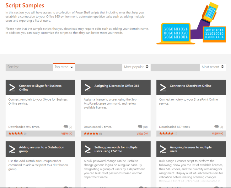
Task: View the Assigning Licenses in Office 365 script
Action: point(142,133)
